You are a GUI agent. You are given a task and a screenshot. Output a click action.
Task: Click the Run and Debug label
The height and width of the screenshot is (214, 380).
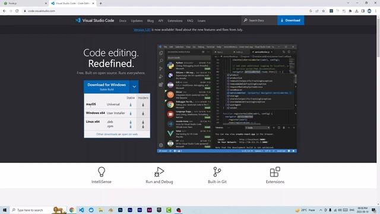tap(159, 182)
